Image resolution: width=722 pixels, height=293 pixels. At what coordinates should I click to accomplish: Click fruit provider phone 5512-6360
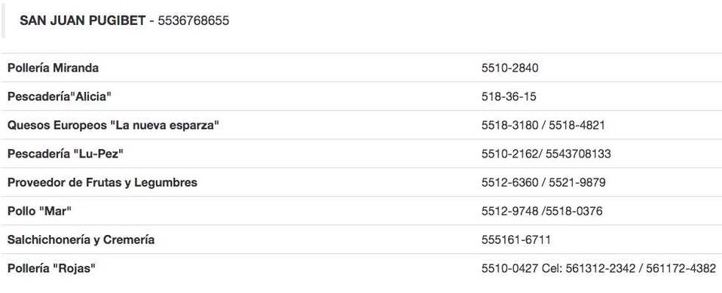tap(509, 182)
